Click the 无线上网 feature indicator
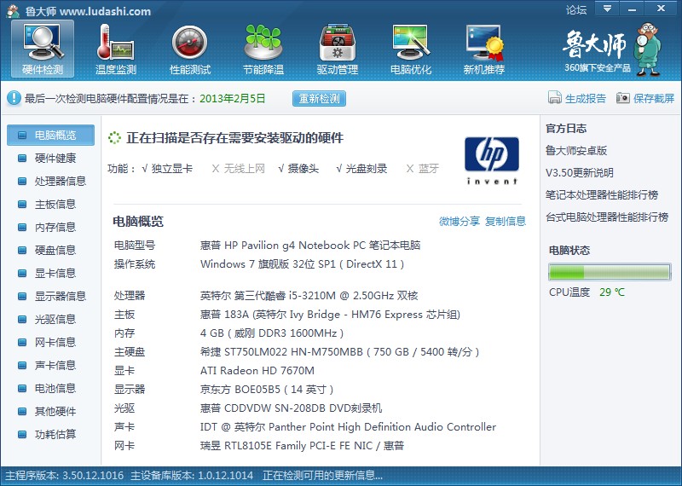 (x=239, y=169)
